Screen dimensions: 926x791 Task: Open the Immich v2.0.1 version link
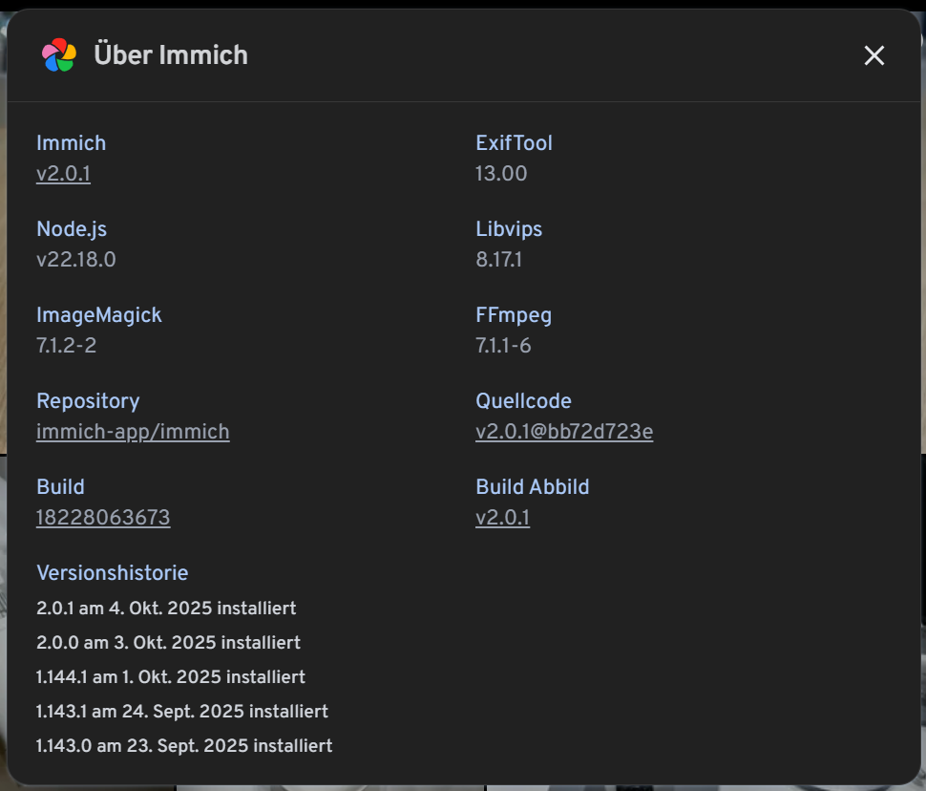[x=63, y=174]
